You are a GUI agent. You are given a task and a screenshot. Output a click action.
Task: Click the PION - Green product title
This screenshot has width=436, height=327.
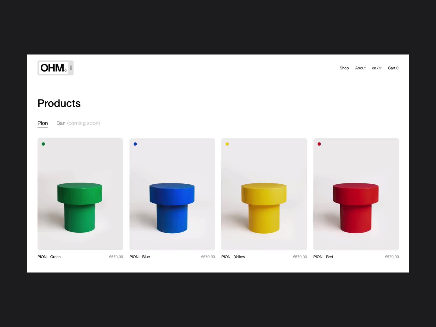tap(49, 257)
